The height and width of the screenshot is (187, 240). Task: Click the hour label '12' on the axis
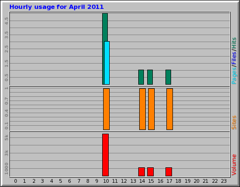pyautogui.click(x=124, y=181)
